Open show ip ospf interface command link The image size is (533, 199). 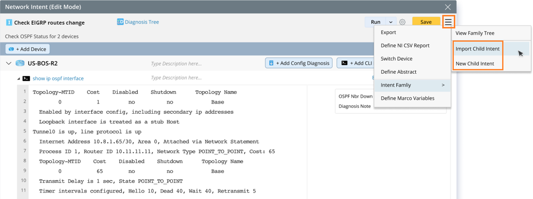[x=58, y=79]
